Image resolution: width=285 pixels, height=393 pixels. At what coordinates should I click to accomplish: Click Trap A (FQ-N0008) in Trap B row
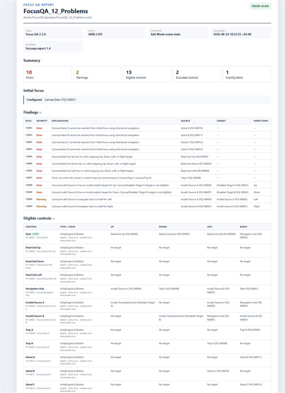tap(217, 343)
